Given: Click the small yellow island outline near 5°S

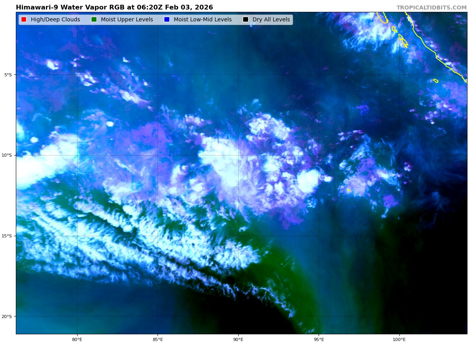Looking at the screenshot, I should (x=435, y=81).
